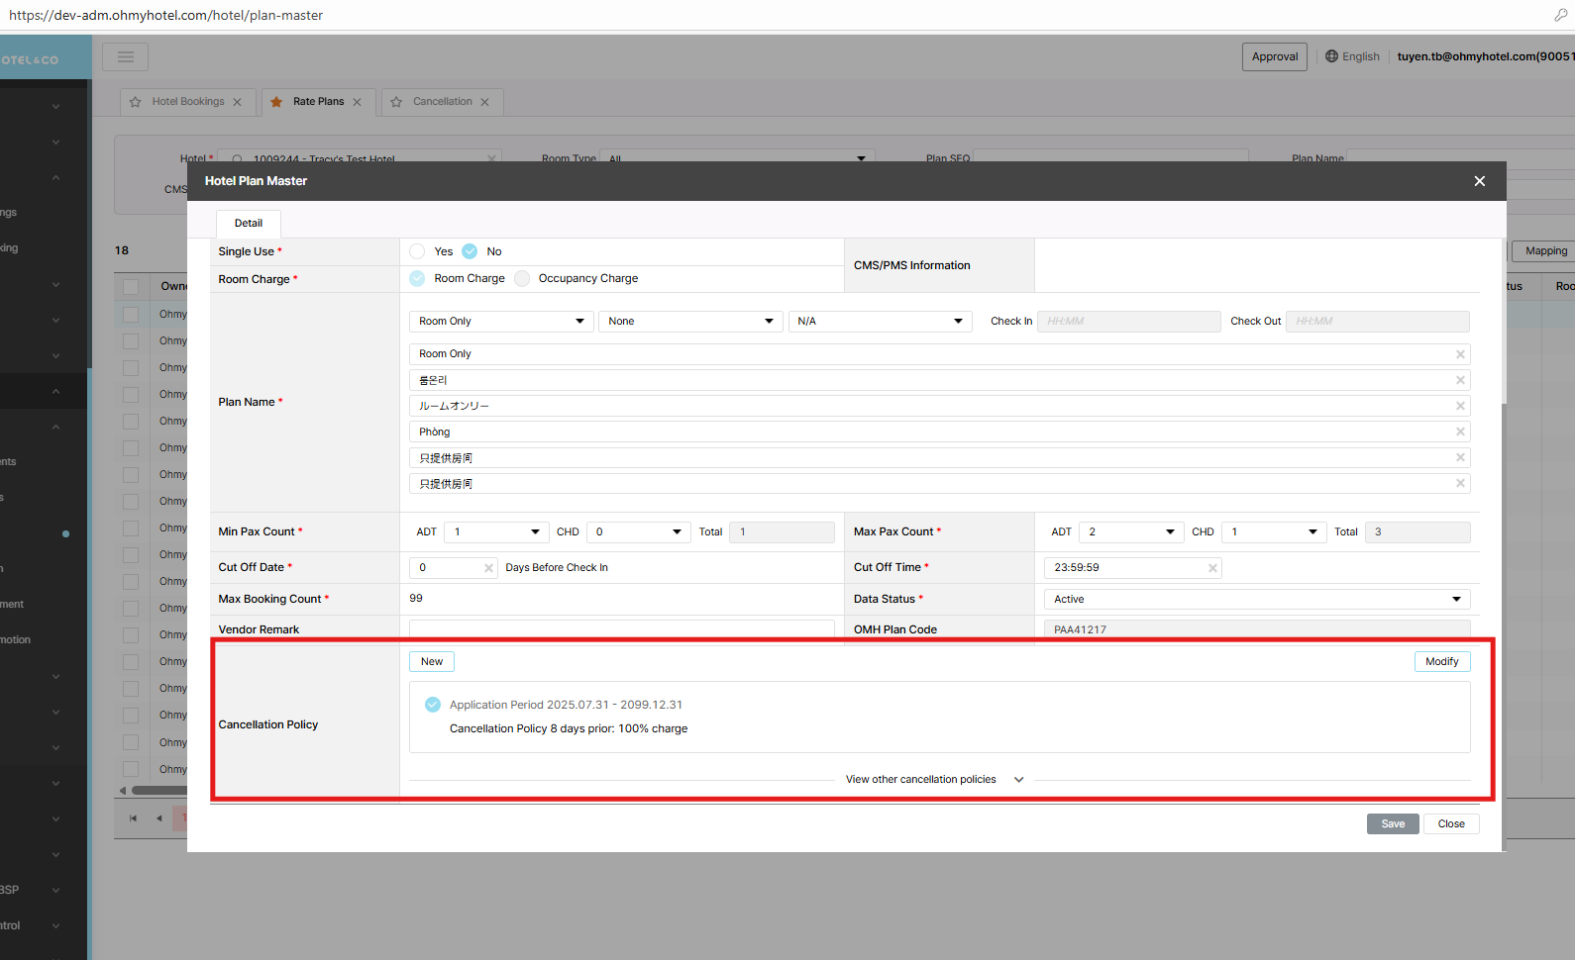Clear the Cut Off Time value

(x=1211, y=568)
